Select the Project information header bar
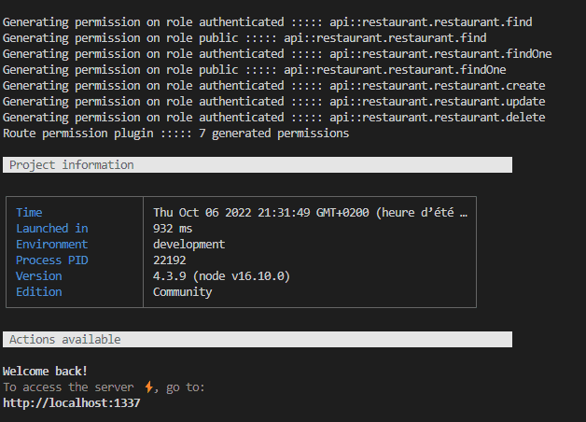This screenshot has height=422, width=586. [x=258, y=165]
